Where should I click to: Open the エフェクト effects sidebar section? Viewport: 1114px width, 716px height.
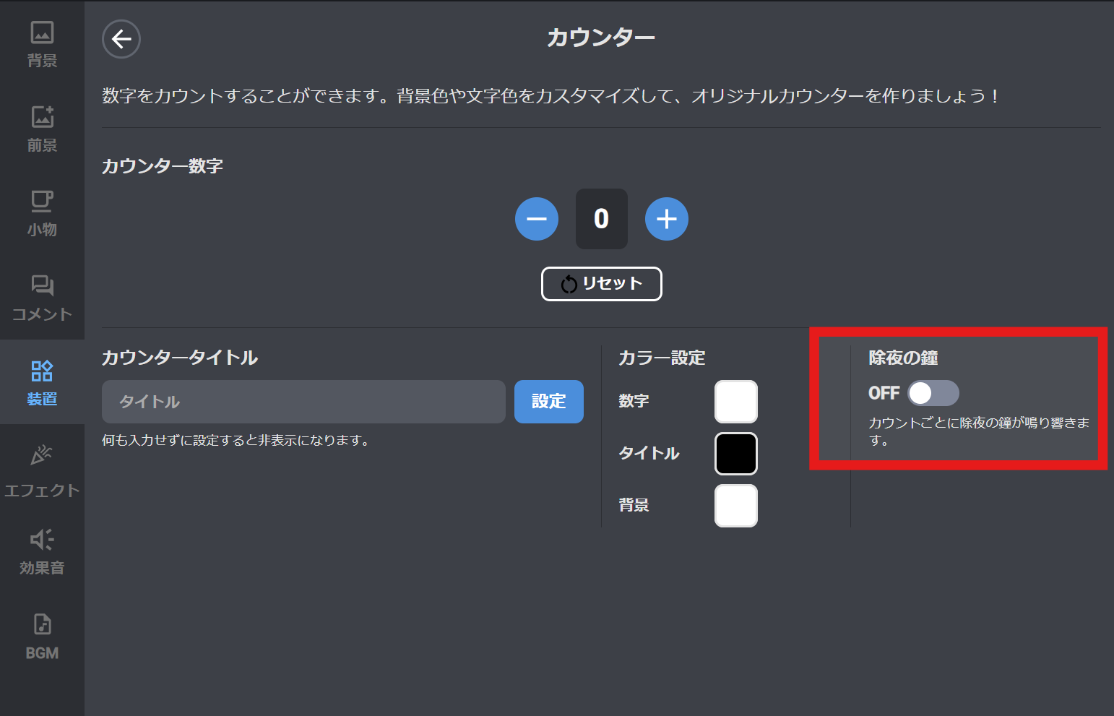click(x=42, y=472)
